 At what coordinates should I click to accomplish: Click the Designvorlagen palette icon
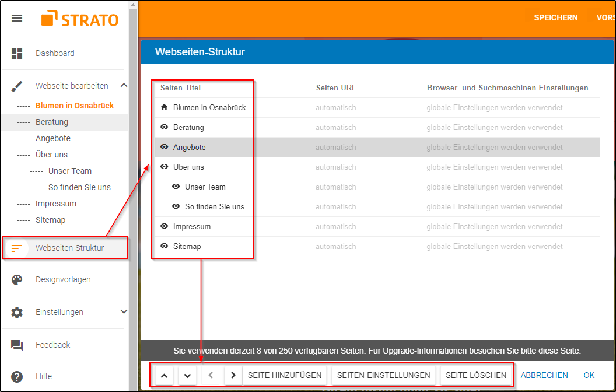17,279
